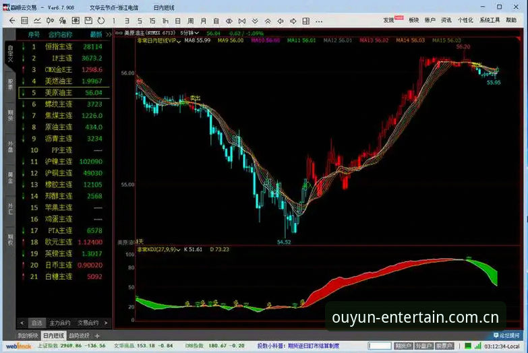
Task: Click the double chevron down toolbar icon
Action: pos(255,21)
